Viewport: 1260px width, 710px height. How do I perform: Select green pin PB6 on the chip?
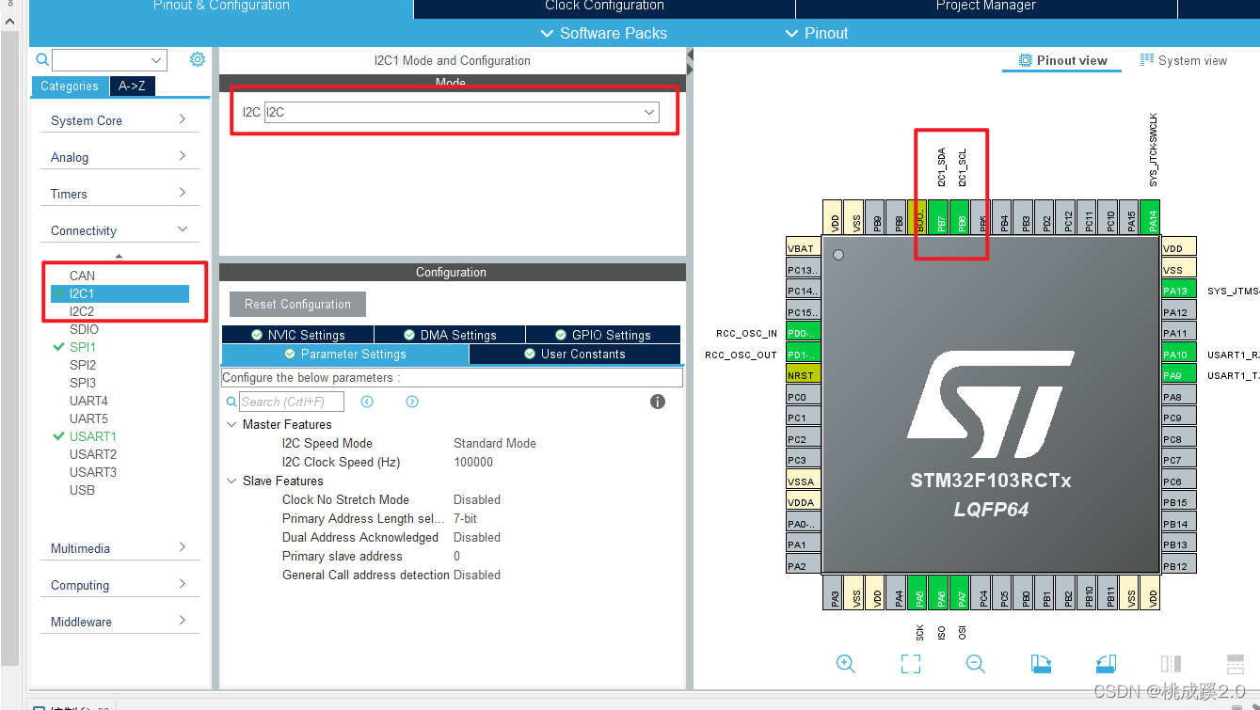tap(962, 217)
